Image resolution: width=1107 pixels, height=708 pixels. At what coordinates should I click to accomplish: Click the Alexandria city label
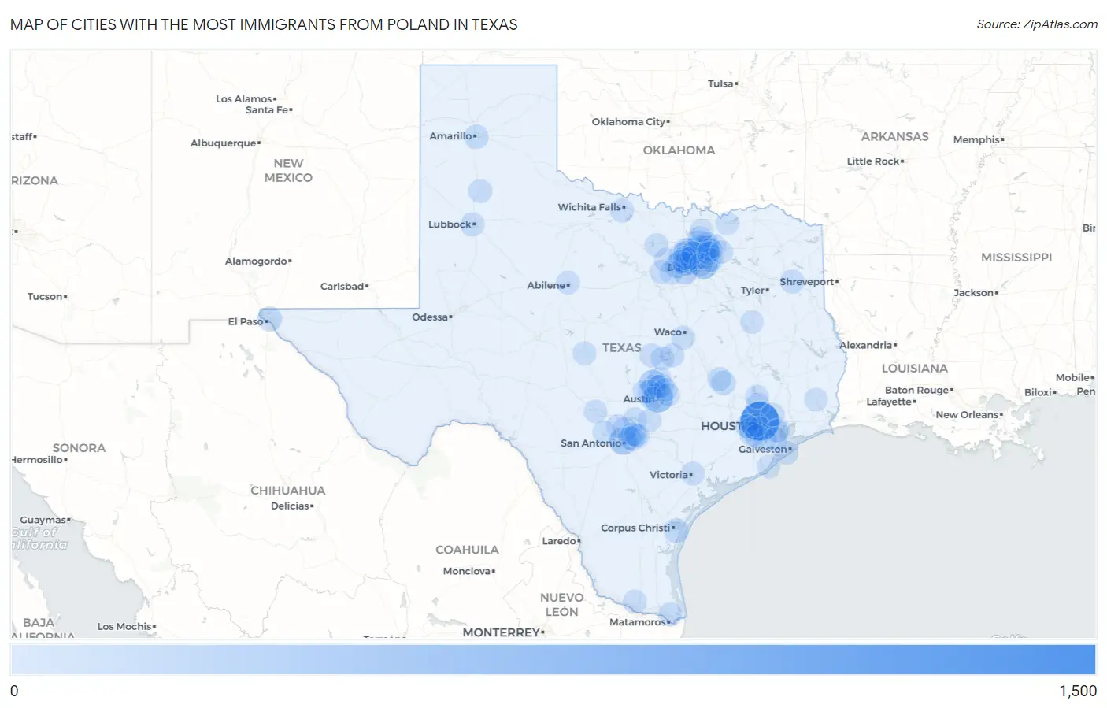point(866,345)
